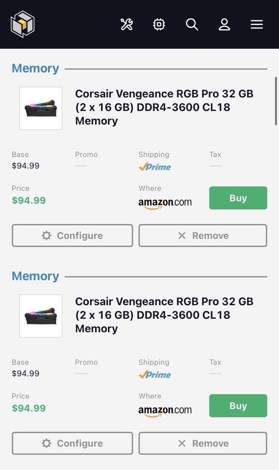Open the user account icon
Screen dimensions: 279x470
[x=224, y=24]
